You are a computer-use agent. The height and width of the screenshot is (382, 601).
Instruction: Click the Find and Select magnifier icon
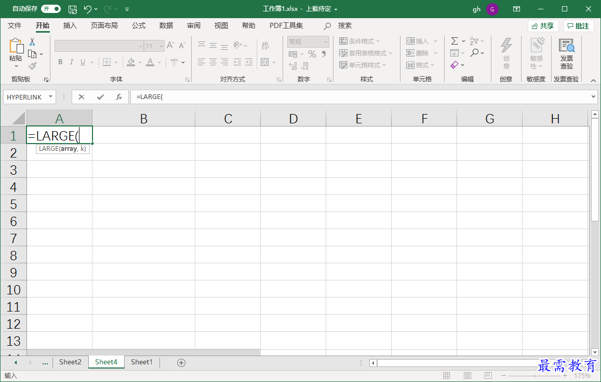[x=474, y=53]
